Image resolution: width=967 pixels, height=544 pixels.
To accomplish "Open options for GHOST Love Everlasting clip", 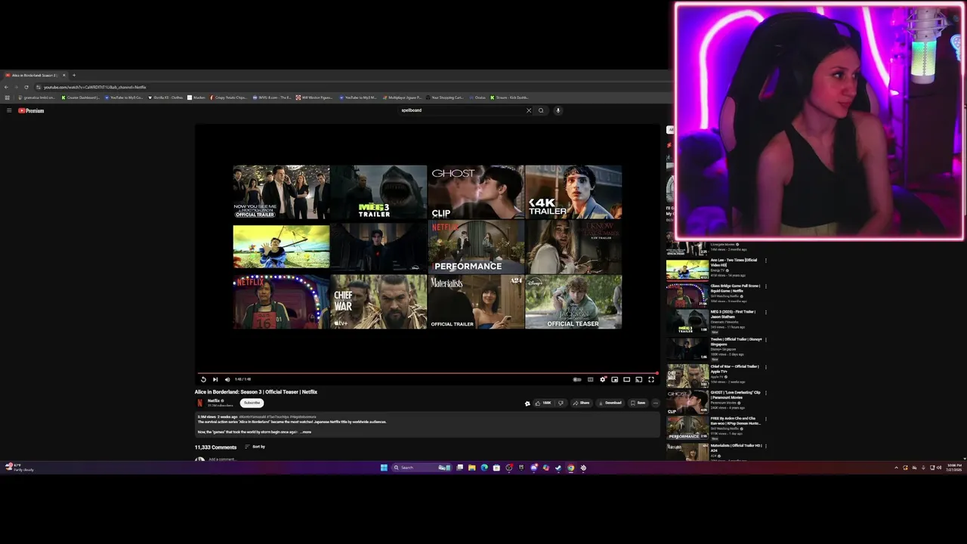I will coord(765,393).
